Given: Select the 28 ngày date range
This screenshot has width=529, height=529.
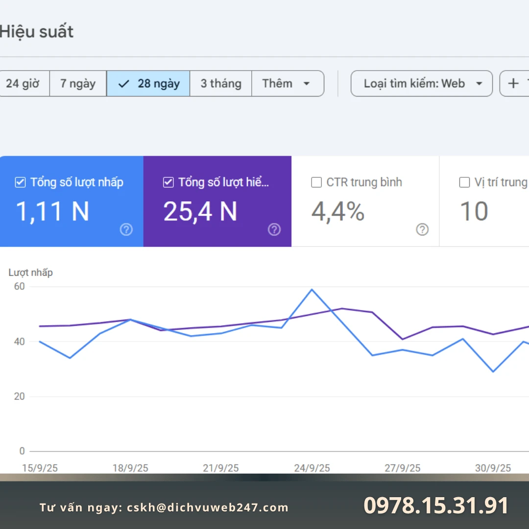Looking at the screenshot, I should pyautogui.click(x=148, y=83).
